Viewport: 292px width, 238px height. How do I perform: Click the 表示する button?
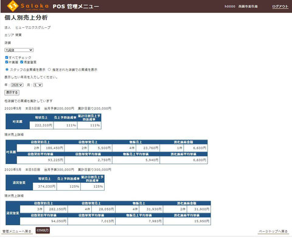[12, 92]
